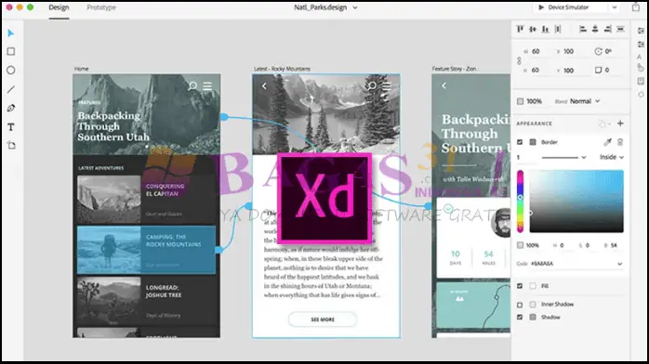649x364 pixels.
Task: Activate the Line tool
Action: [x=11, y=89]
